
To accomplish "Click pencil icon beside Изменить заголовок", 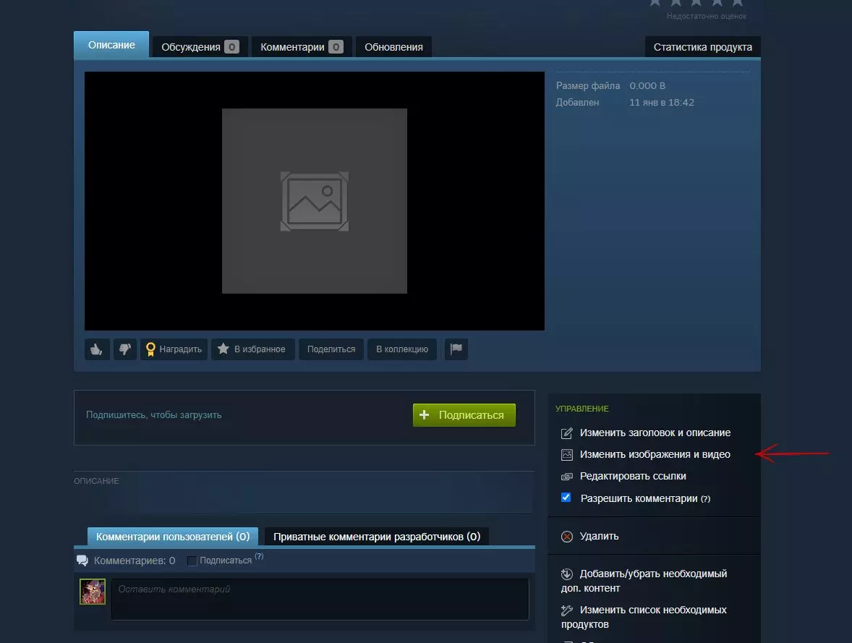I will (x=567, y=433).
